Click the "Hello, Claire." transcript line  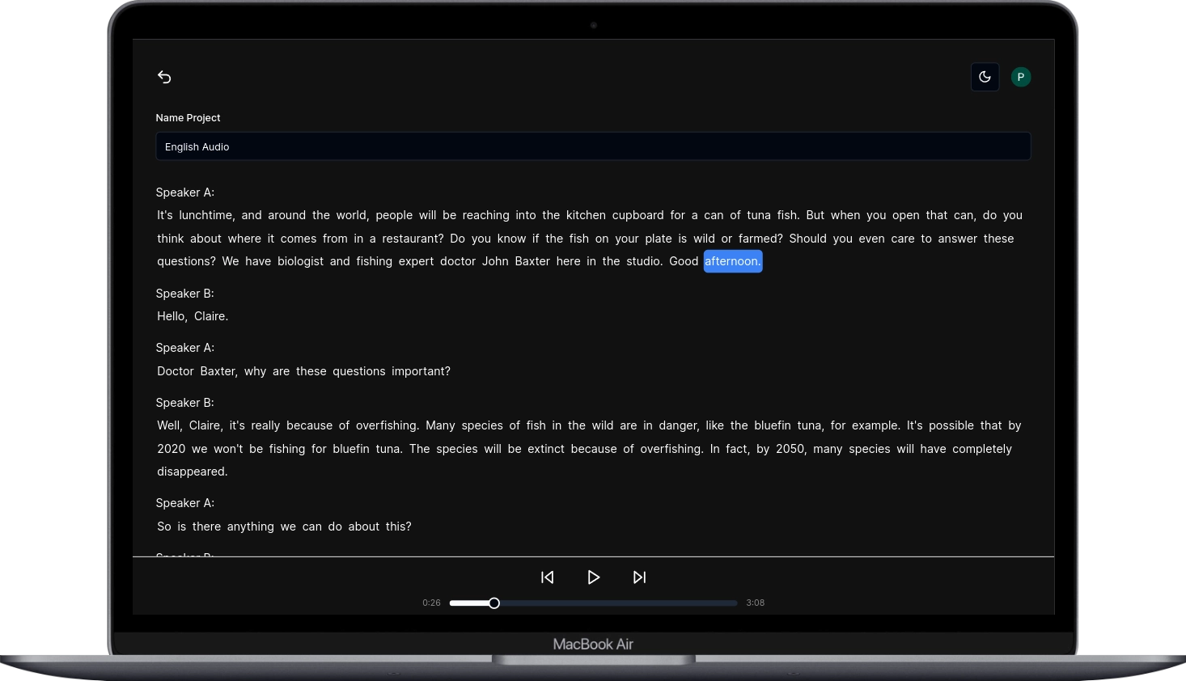coord(193,316)
